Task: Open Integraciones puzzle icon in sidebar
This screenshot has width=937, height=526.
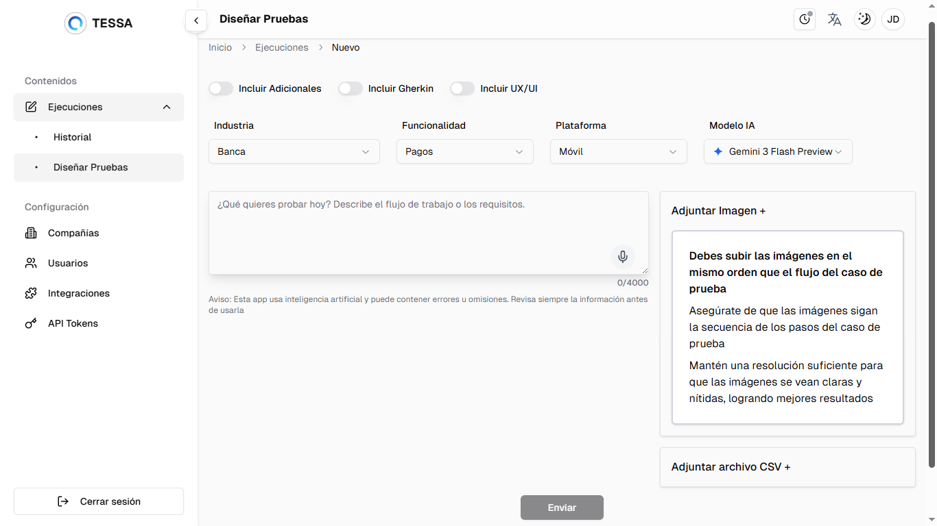Action: (x=31, y=293)
